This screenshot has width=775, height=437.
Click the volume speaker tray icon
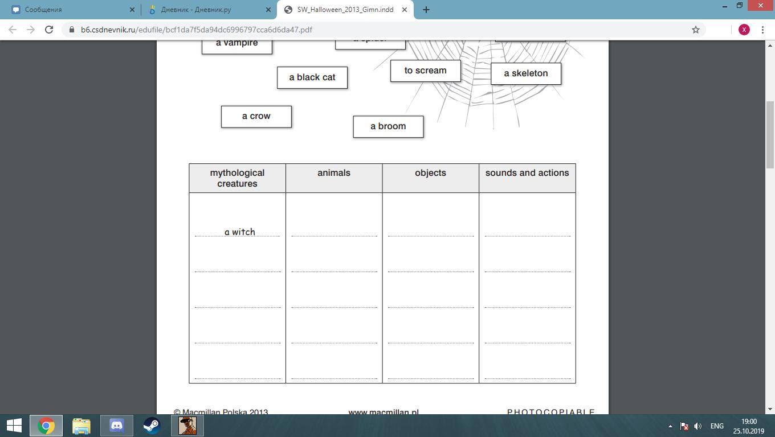coord(697,426)
